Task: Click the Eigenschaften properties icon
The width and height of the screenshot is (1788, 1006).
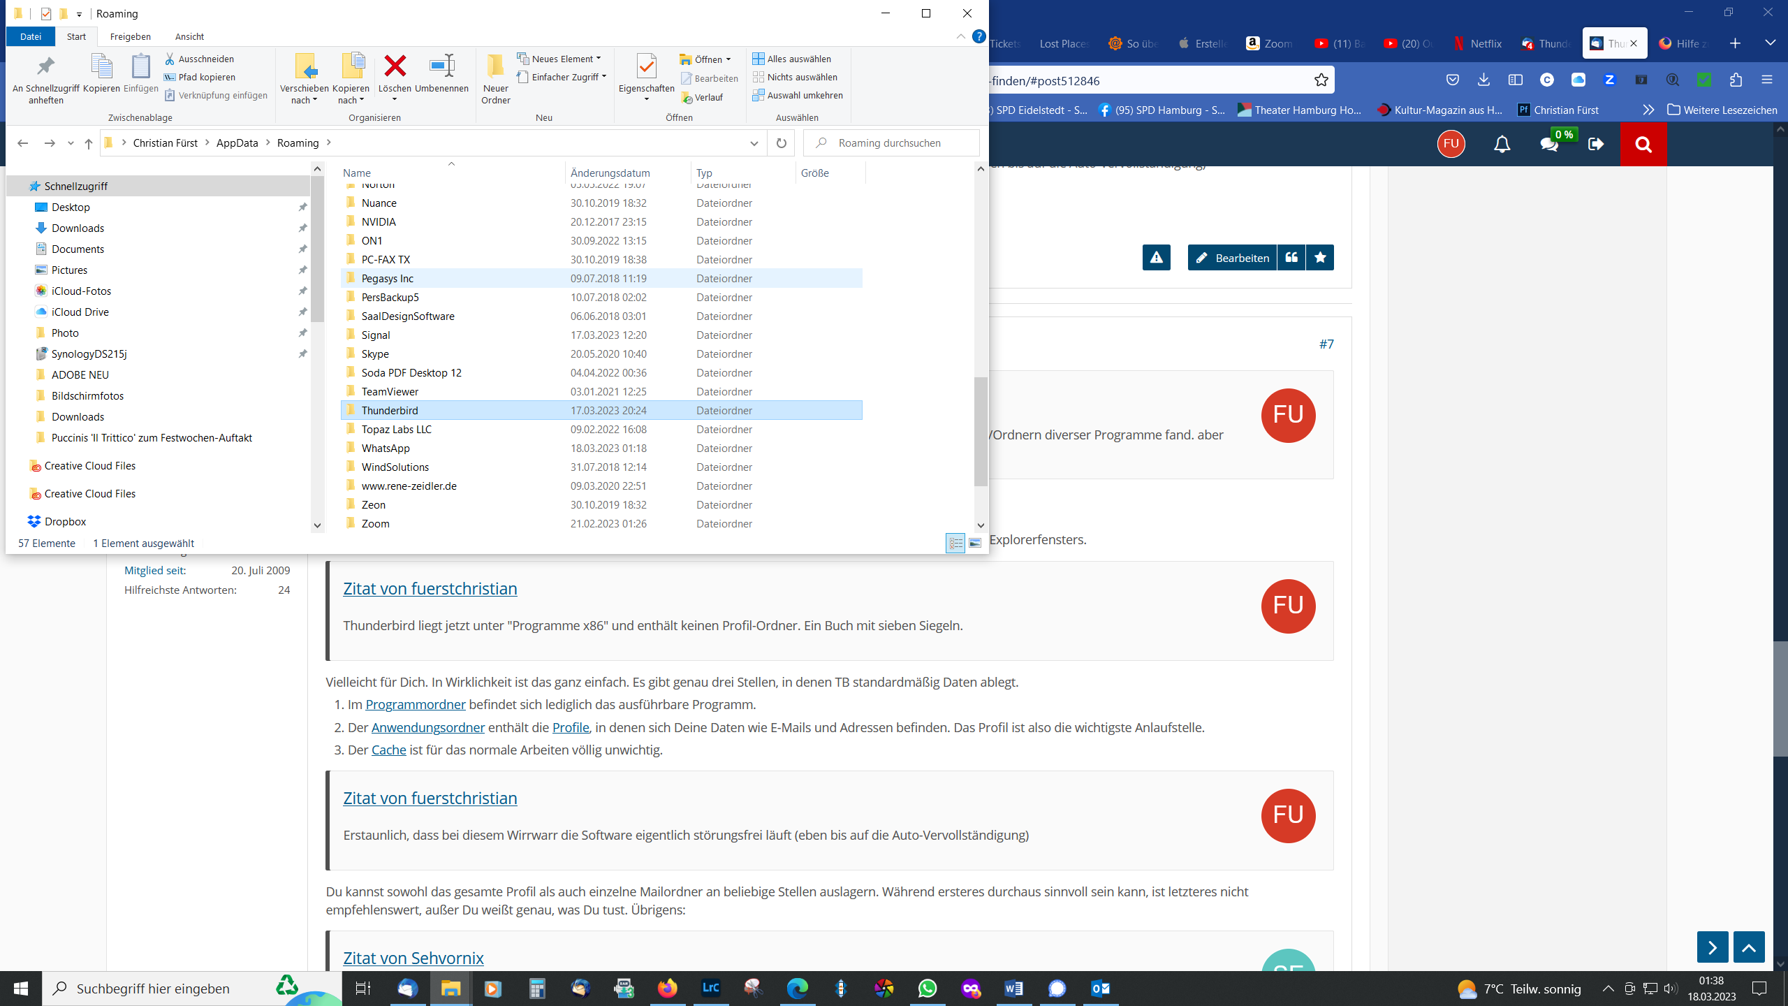Action: pyautogui.click(x=646, y=67)
